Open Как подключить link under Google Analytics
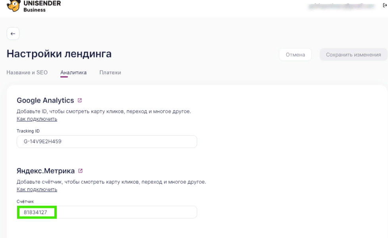This screenshot has width=388, height=238. (37, 119)
